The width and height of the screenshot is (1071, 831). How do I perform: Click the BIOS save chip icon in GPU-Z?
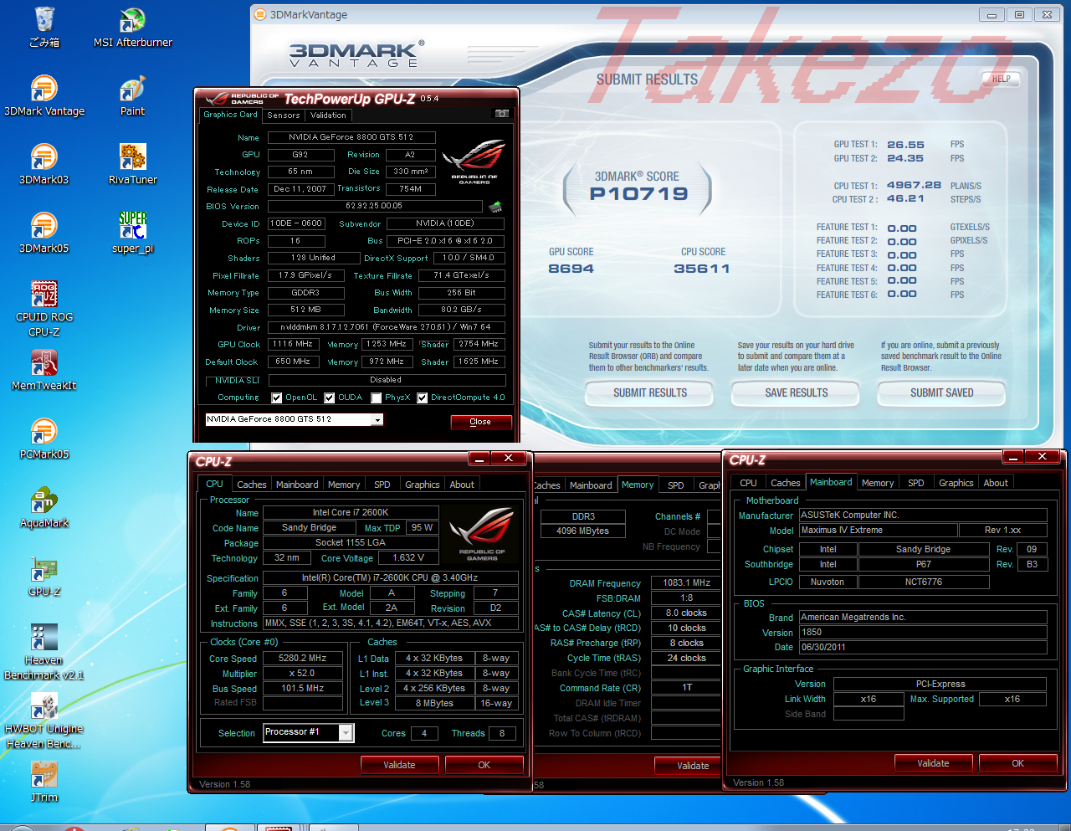[495, 207]
